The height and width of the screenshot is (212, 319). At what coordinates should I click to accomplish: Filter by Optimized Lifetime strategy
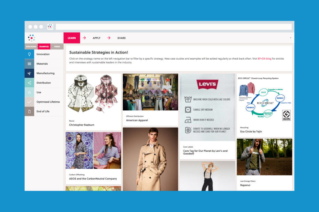44,102
